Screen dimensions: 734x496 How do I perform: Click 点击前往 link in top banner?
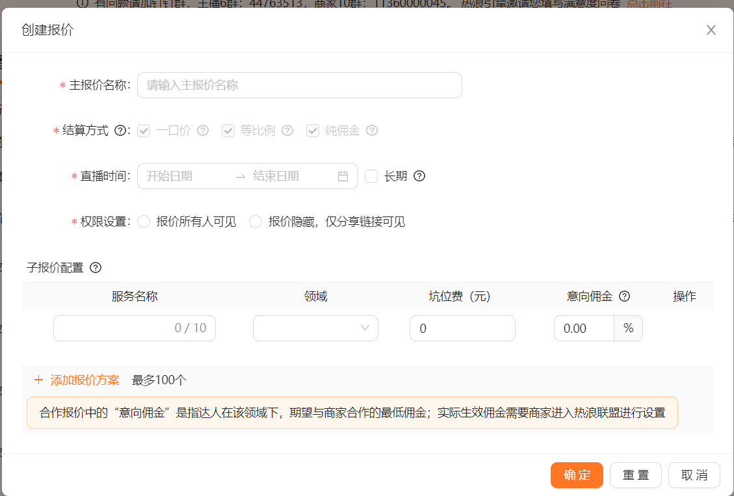(649, 4)
